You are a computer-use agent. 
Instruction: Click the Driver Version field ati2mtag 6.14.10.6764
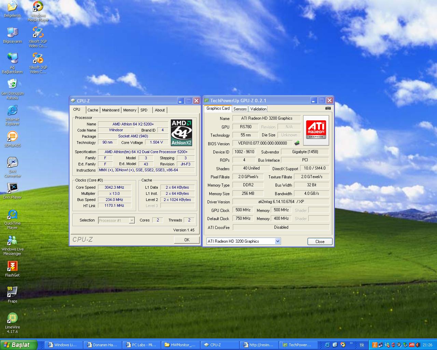[281, 202]
